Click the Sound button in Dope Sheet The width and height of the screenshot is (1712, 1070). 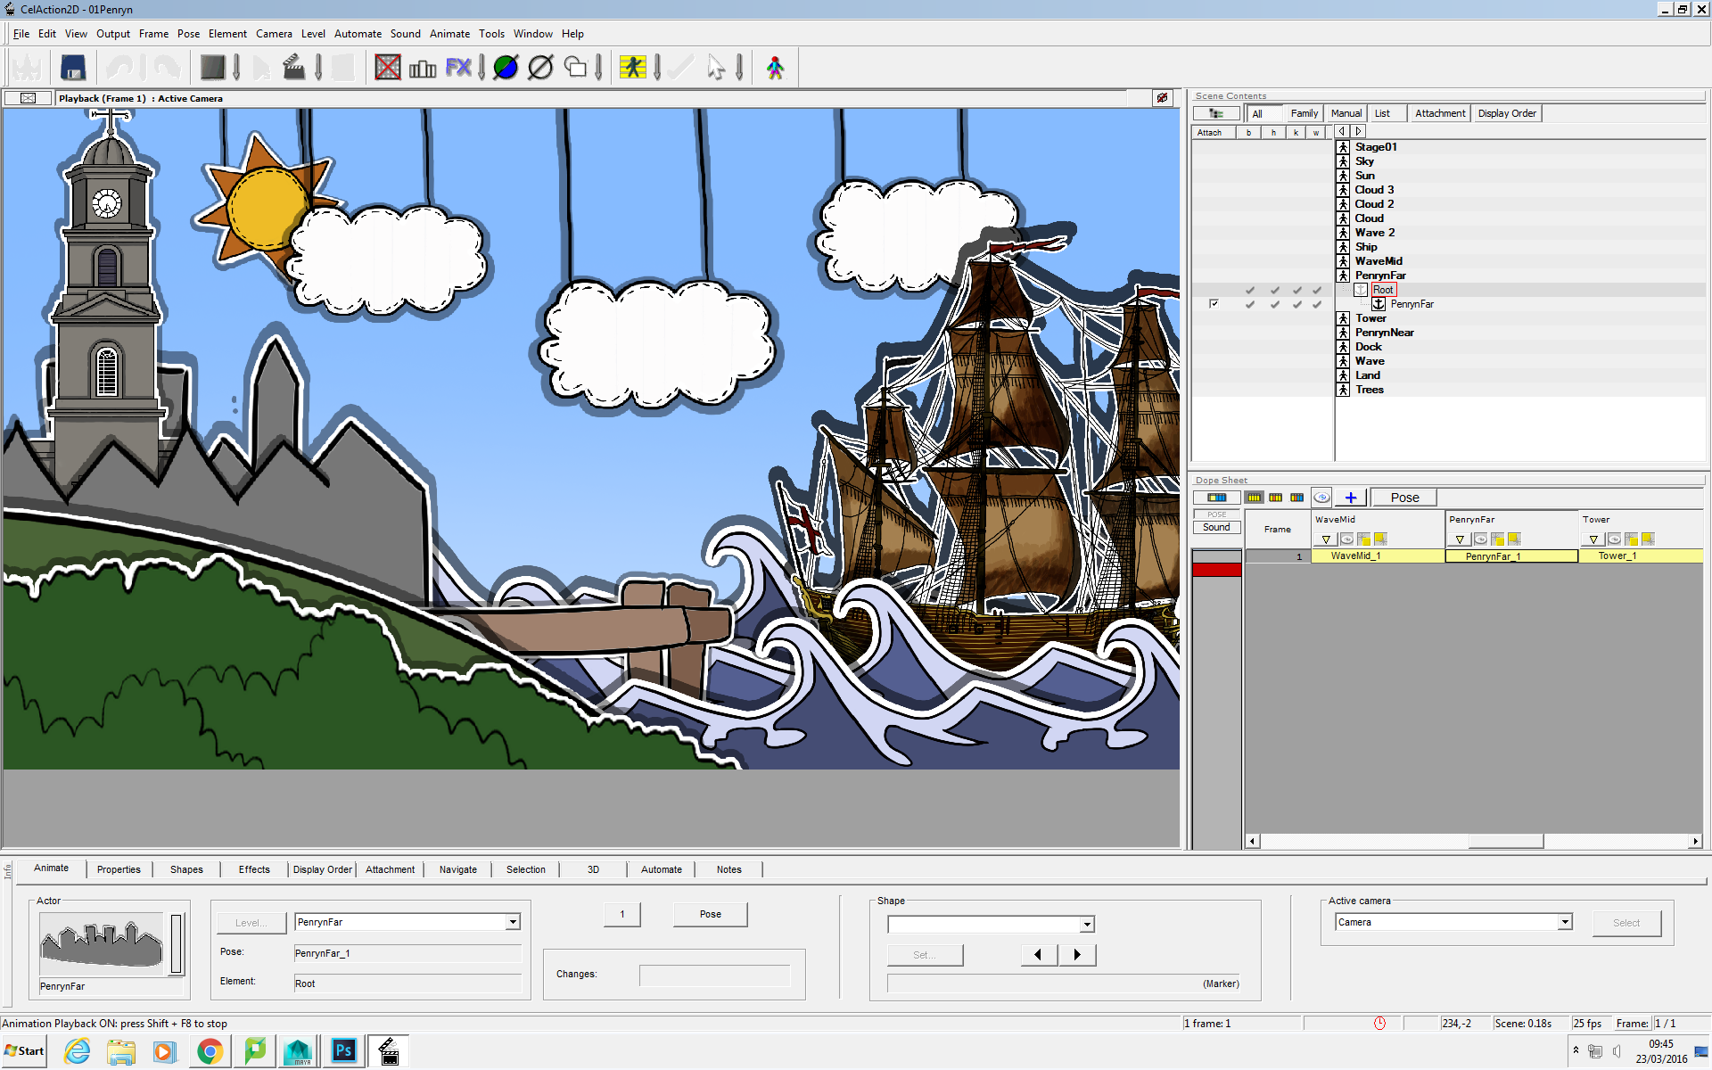pos(1216,527)
